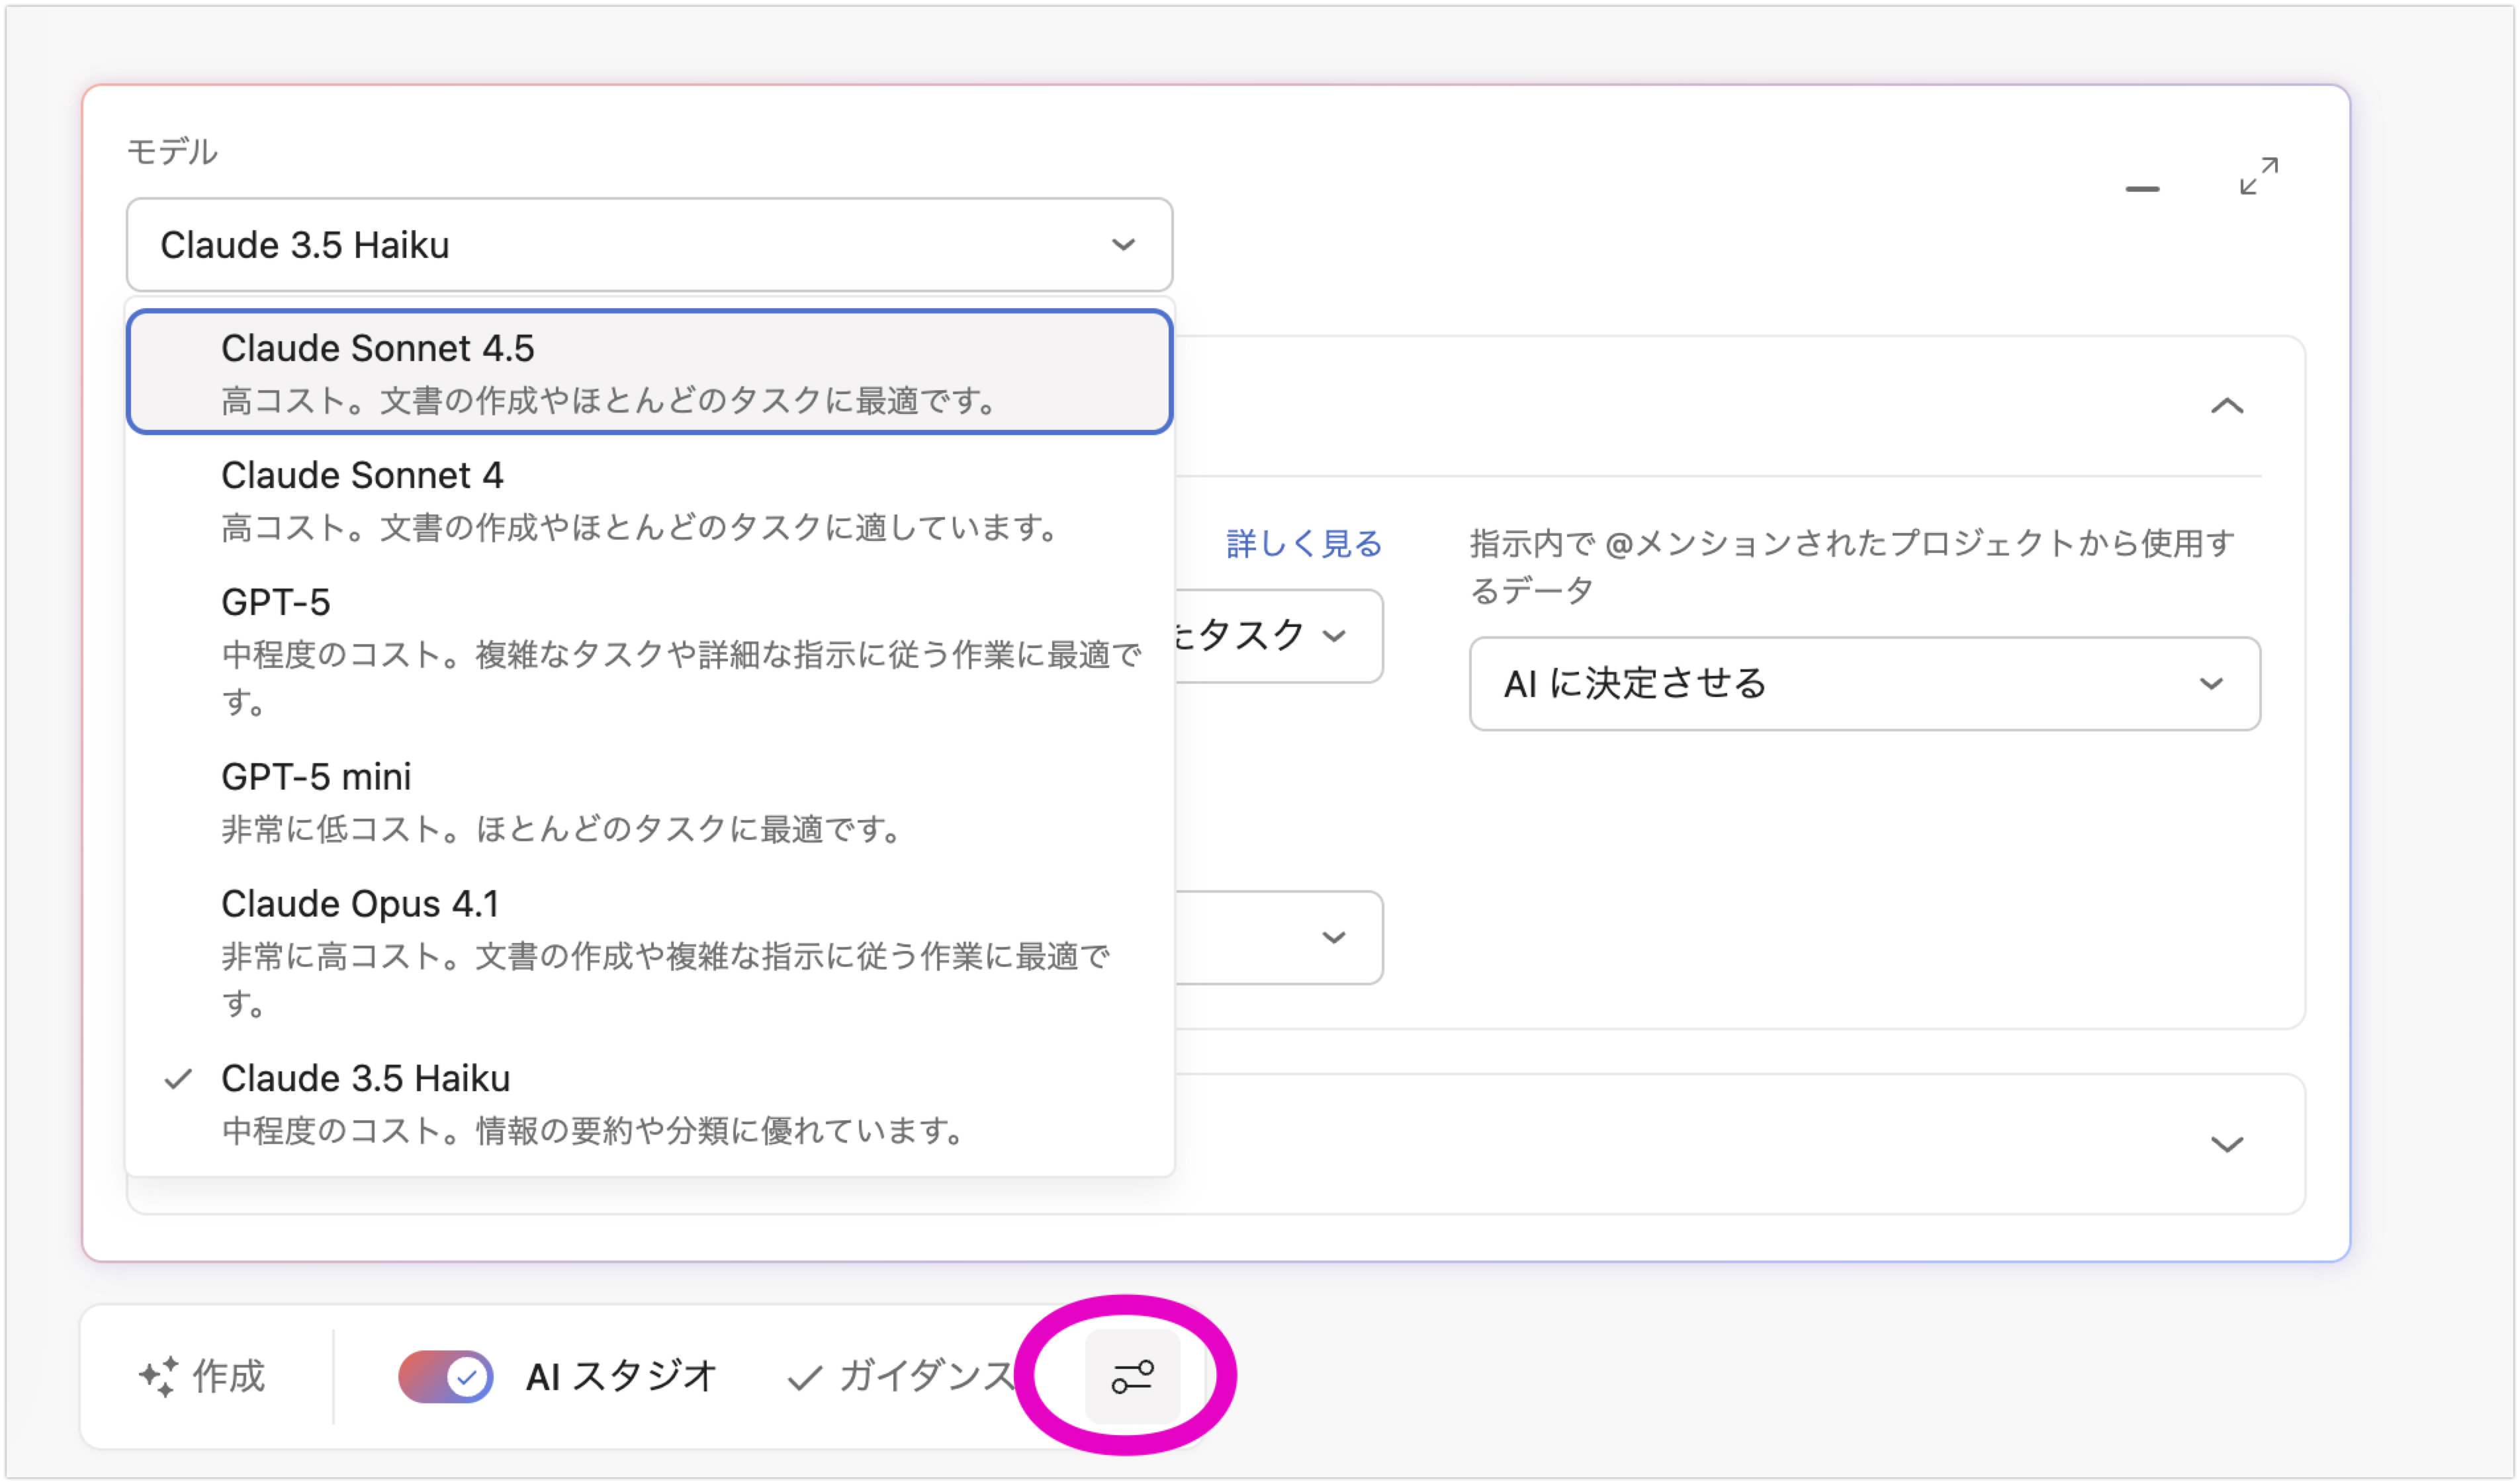2520x1484 pixels.
Task: Click the expand panel arrows icon
Action: click(2258, 176)
